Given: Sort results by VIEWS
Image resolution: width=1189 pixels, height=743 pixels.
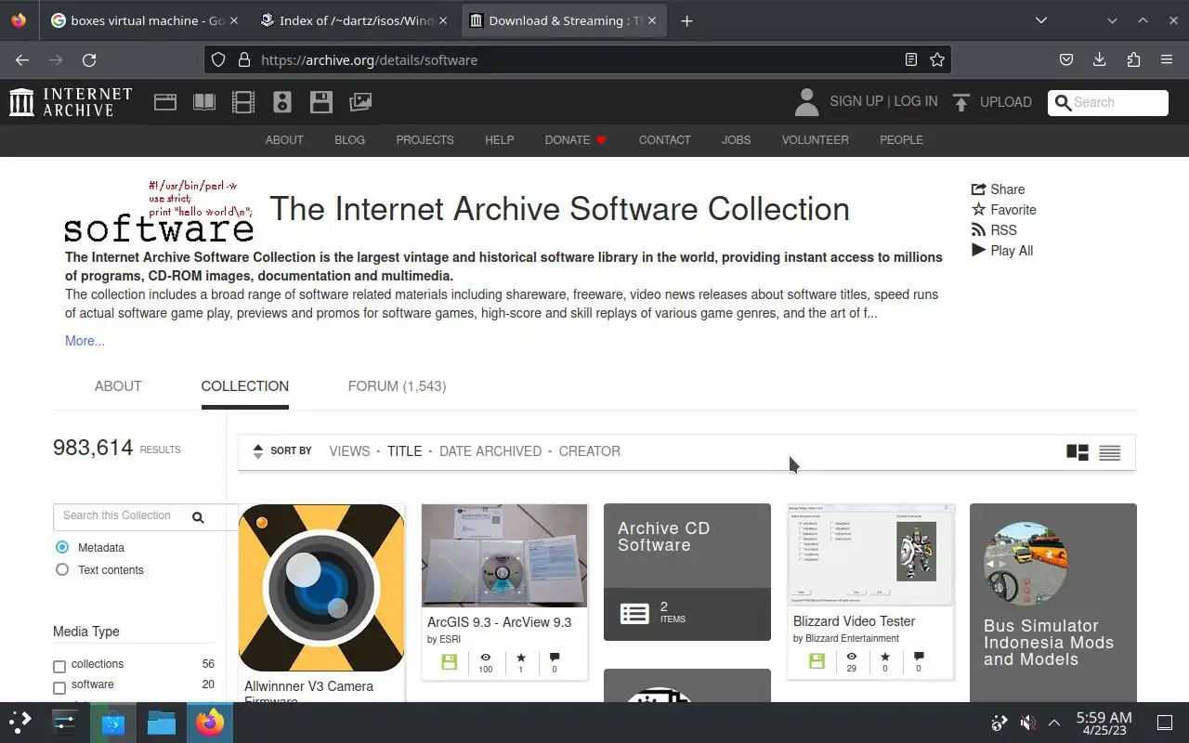Looking at the screenshot, I should 349,451.
